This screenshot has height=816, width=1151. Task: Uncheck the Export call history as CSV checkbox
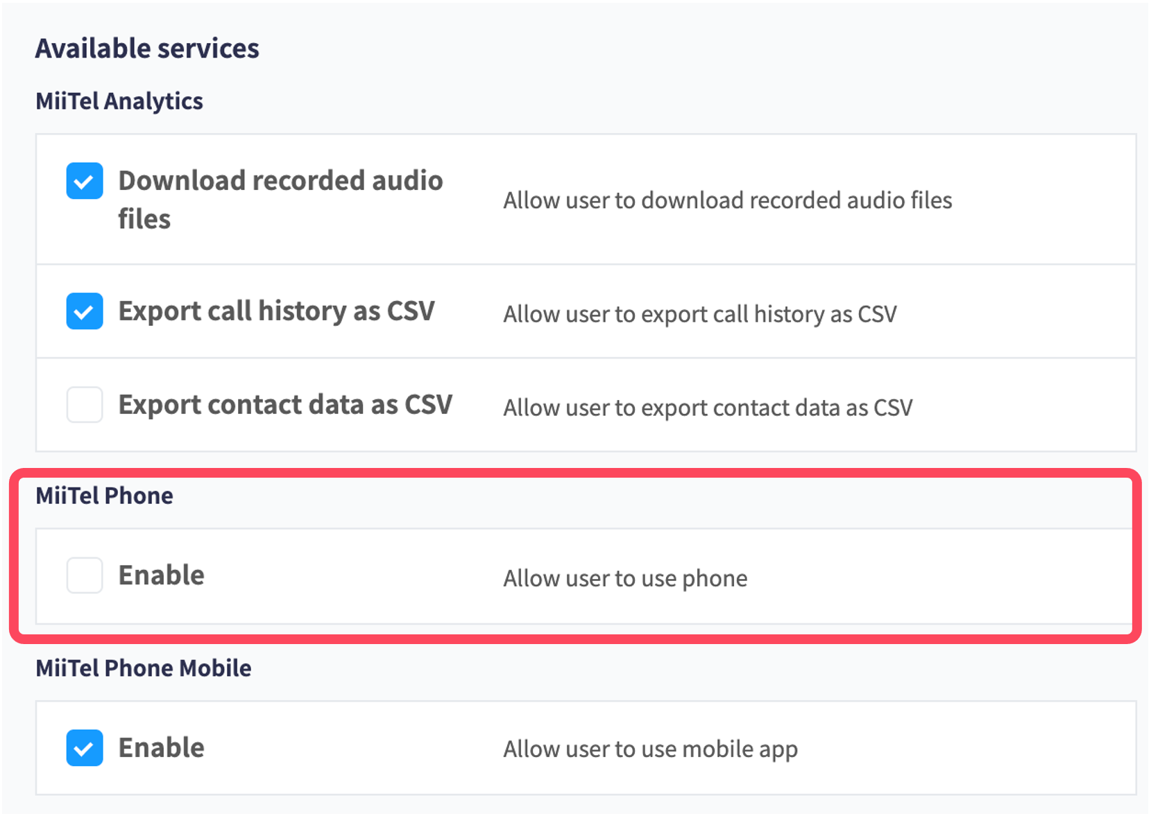[x=85, y=311]
